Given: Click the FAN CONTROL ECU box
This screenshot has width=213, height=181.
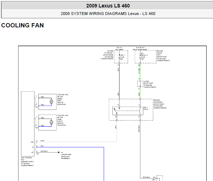Looking at the screenshot, I should click(x=28, y=124).
